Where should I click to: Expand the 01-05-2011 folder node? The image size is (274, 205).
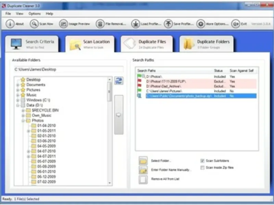(28, 131)
